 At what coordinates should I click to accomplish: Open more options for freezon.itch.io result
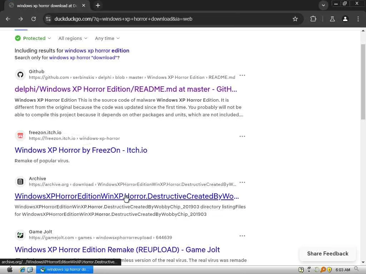click(242, 136)
